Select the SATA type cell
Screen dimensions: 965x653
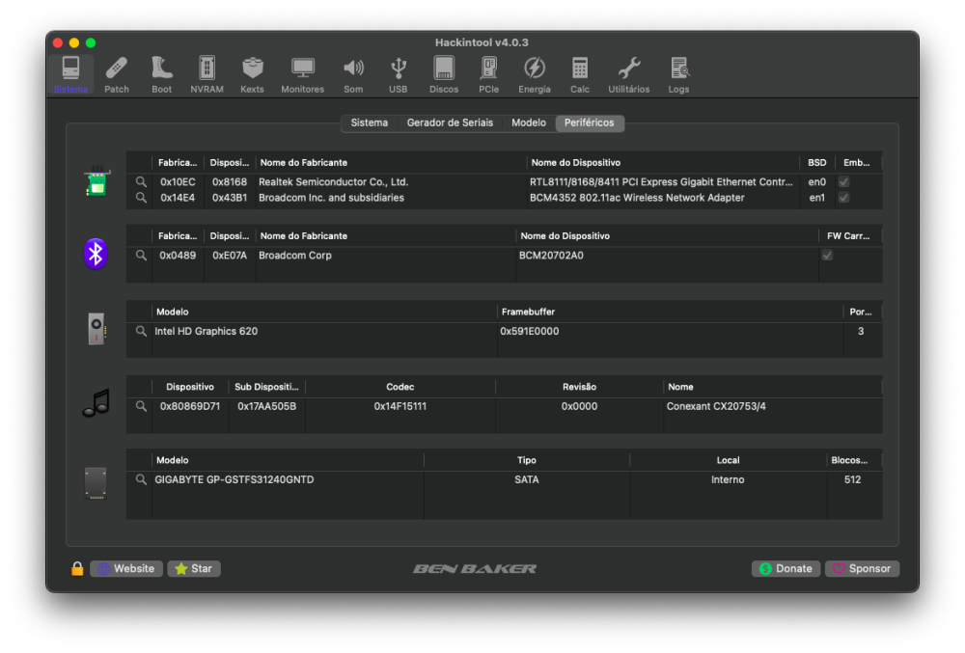[527, 479]
